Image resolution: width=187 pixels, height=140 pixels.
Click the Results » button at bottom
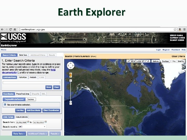point(55,134)
